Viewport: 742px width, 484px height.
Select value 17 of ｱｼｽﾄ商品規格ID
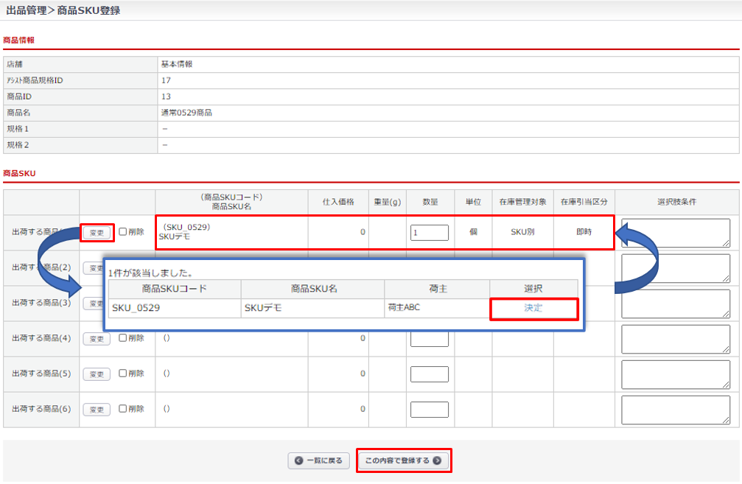point(166,80)
